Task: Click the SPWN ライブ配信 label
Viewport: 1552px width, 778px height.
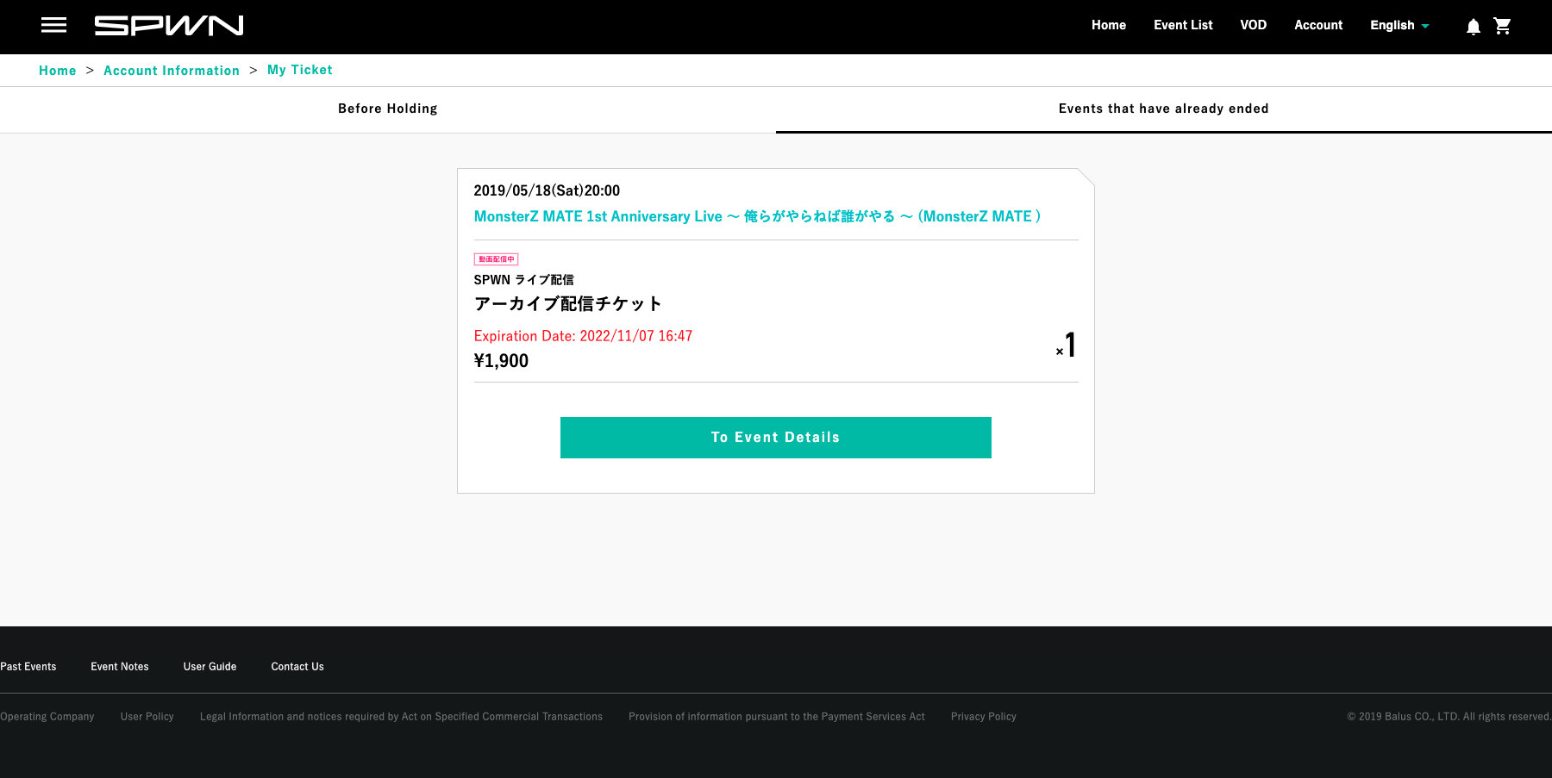Action: (x=523, y=280)
